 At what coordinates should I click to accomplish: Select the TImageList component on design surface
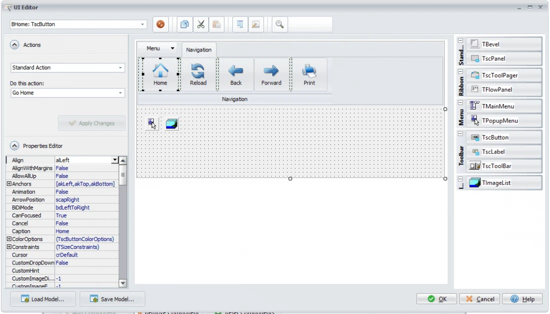coord(172,123)
